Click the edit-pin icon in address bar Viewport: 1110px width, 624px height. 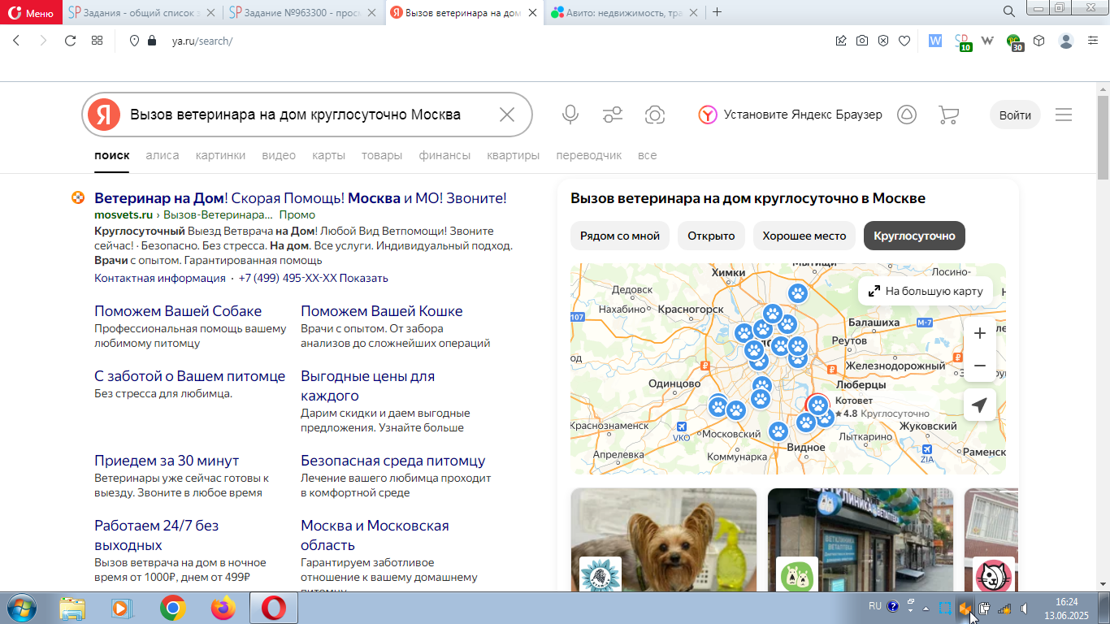[x=841, y=41]
